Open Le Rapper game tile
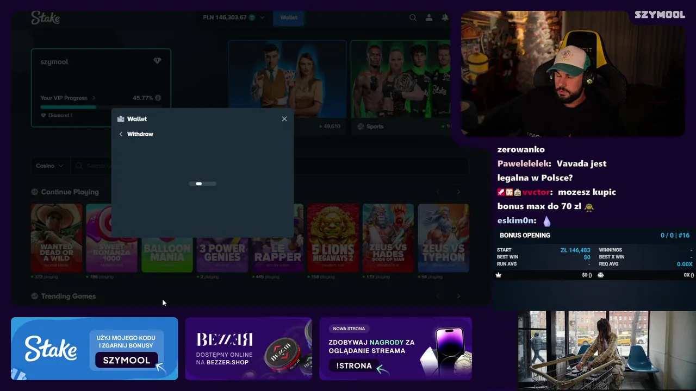The image size is (696, 391). [278, 254]
